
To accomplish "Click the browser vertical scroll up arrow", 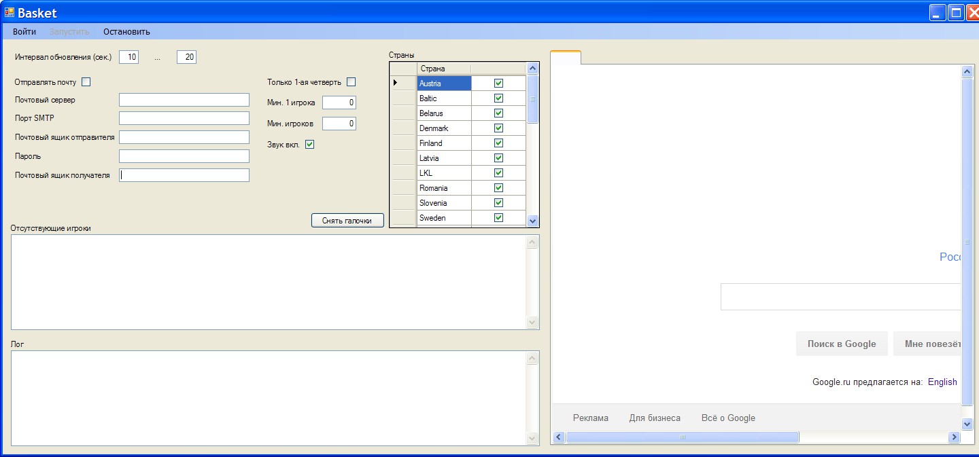I will [x=968, y=72].
